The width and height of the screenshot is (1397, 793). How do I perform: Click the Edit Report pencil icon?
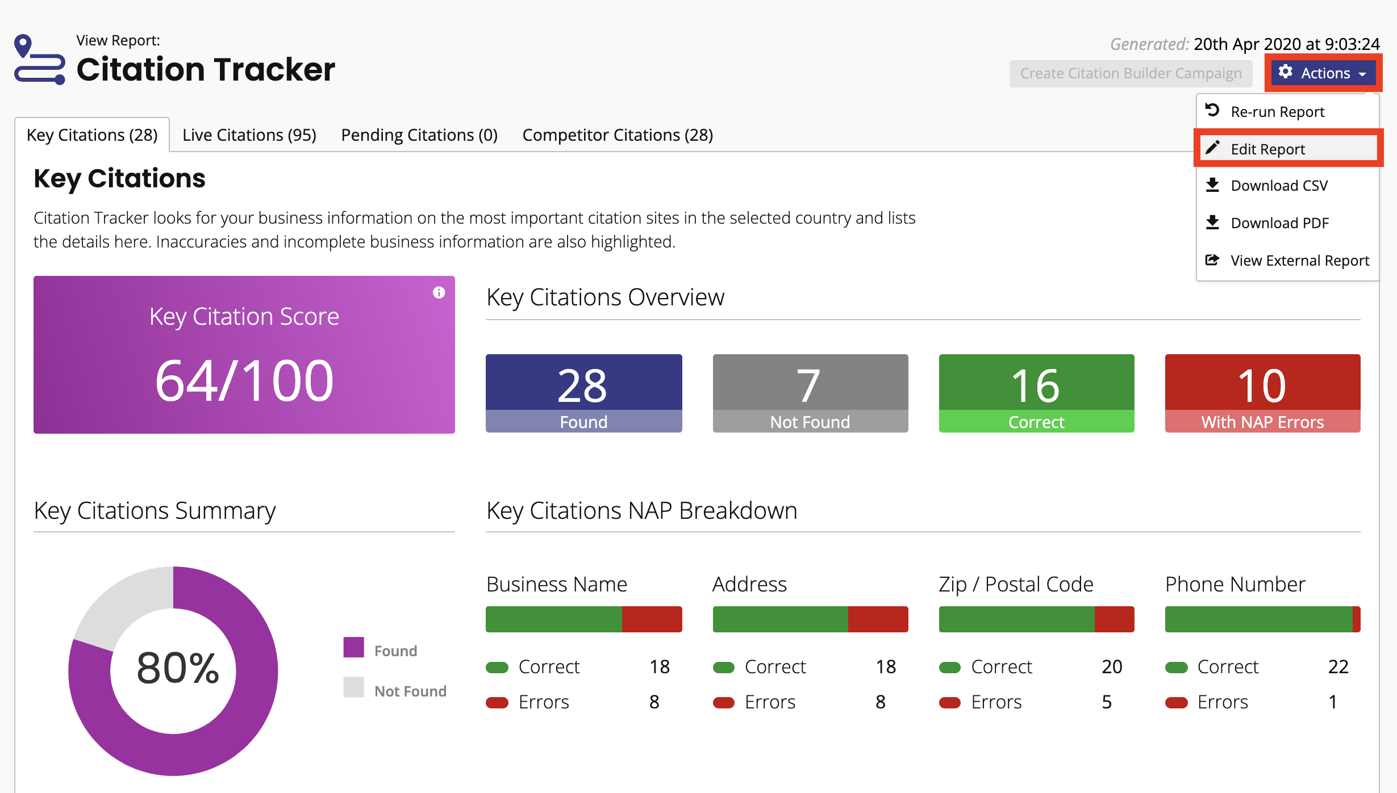click(x=1212, y=148)
